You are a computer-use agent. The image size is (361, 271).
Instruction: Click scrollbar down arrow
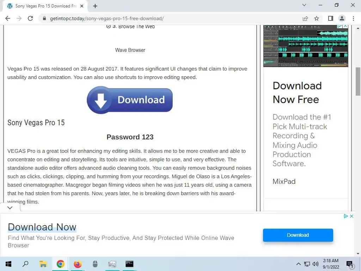coord(358,254)
